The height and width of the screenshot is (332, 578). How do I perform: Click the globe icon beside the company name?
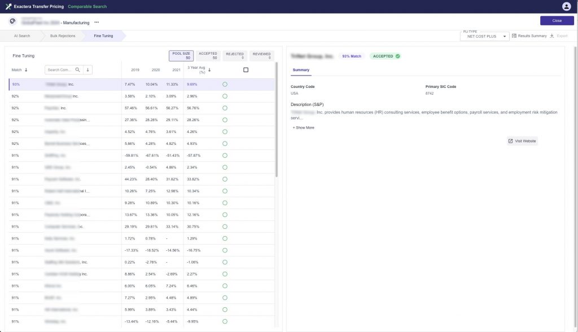(x=11, y=21)
